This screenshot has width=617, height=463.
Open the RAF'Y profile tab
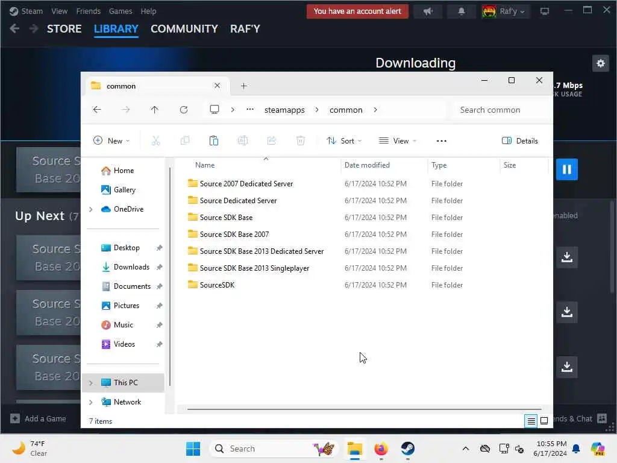point(245,29)
